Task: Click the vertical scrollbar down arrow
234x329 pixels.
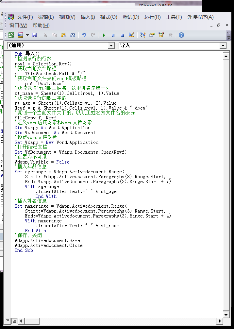Action: click(x=226, y=315)
